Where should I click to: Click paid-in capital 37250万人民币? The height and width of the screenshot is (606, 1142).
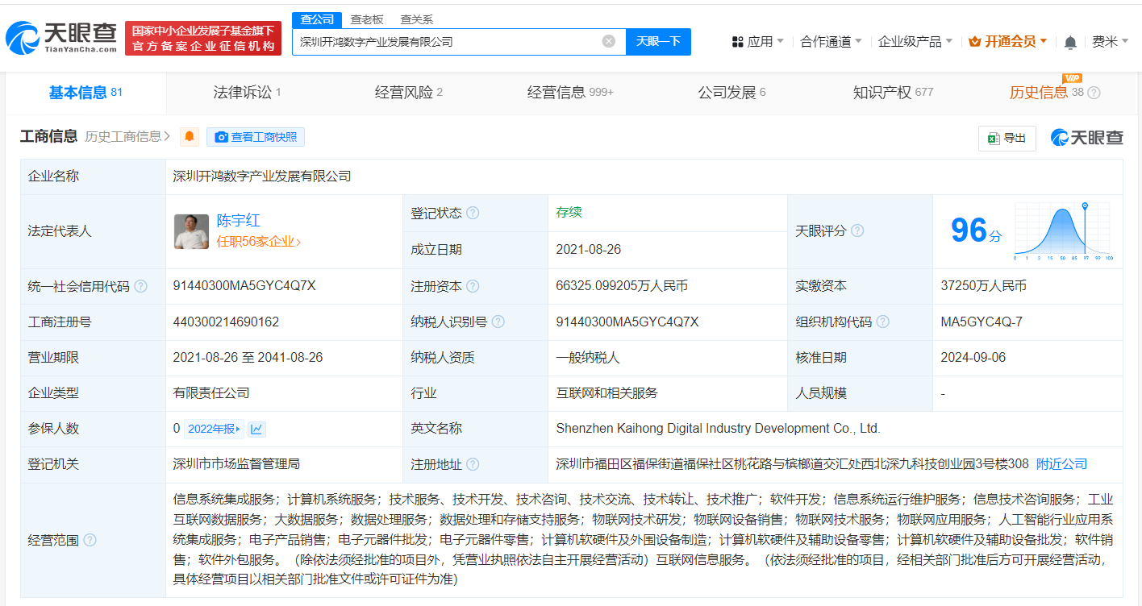[983, 286]
